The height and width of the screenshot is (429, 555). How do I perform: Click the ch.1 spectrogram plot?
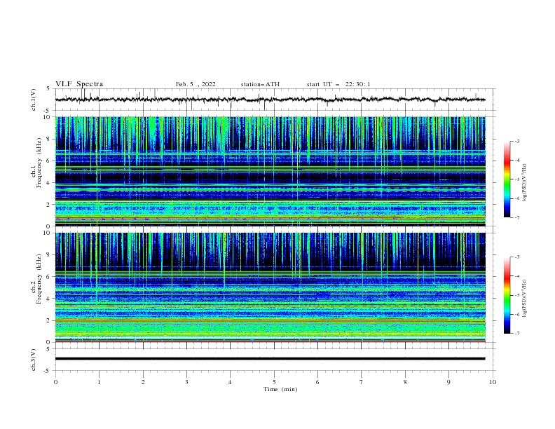[x=270, y=171]
